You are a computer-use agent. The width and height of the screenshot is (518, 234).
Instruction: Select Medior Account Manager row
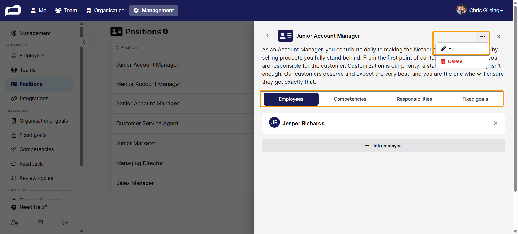coord(182,84)
